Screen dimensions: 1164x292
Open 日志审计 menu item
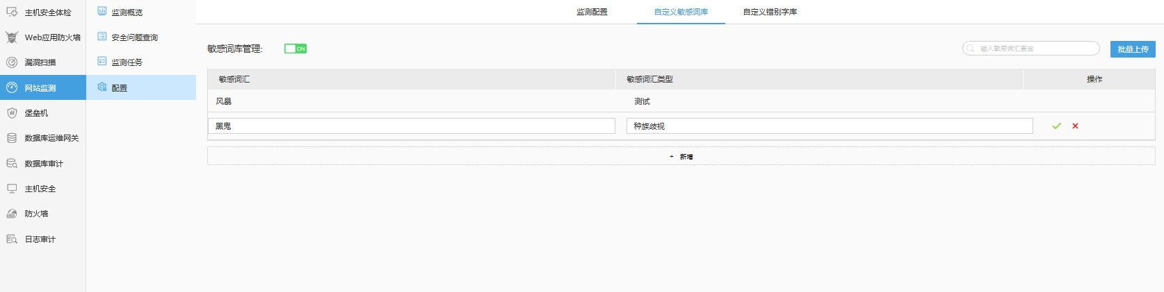(x=43, y=239)
